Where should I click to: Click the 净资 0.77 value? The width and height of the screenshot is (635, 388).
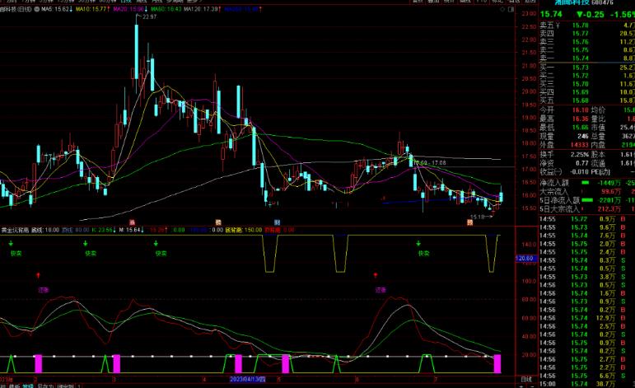click(582, 163)
